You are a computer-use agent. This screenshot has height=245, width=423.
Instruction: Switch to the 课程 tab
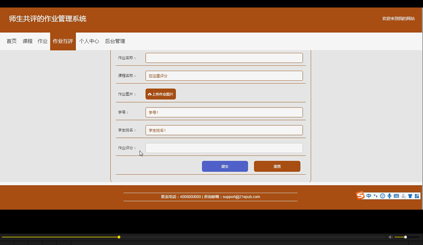click(27, 41)
